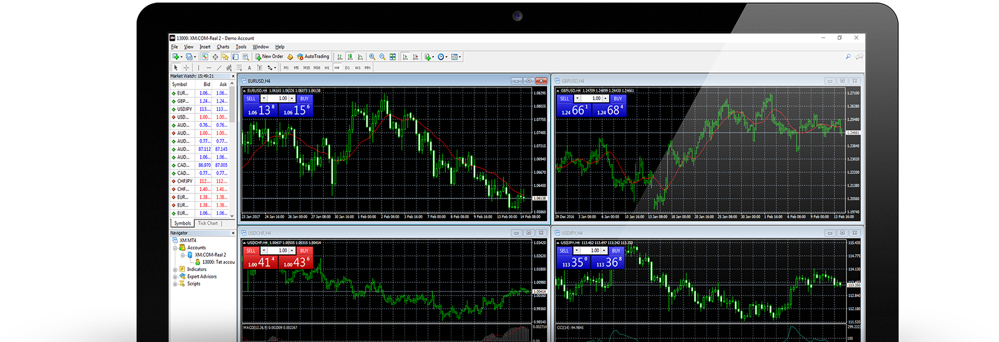This screenshot has height=342, width=999.
Task: Pick the horizontal line drawing tool
Action: (x=208, y=67)
